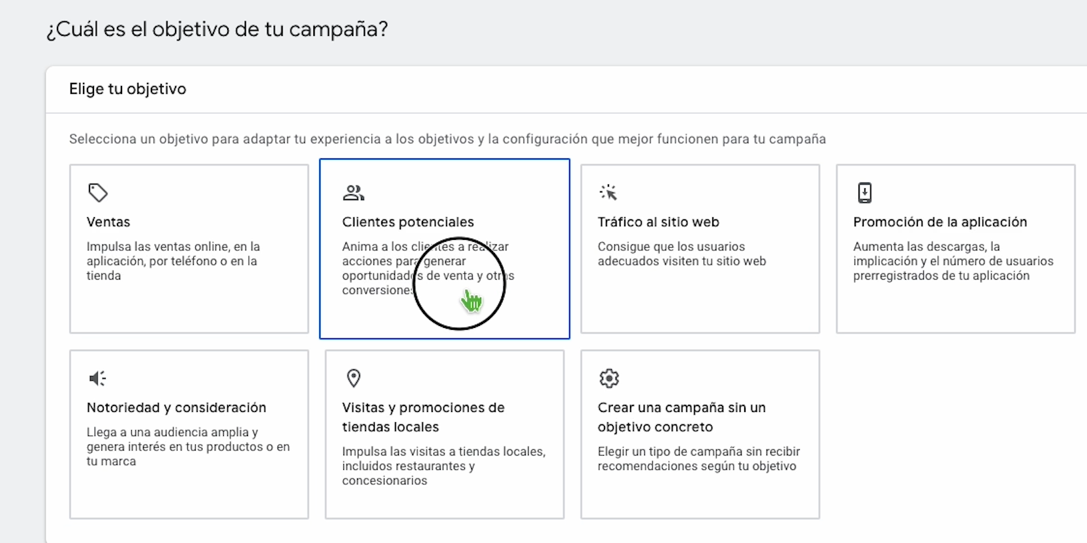Select the Promoción de la aplicación title
The image size is (1087, 543).
pos(939,222)
